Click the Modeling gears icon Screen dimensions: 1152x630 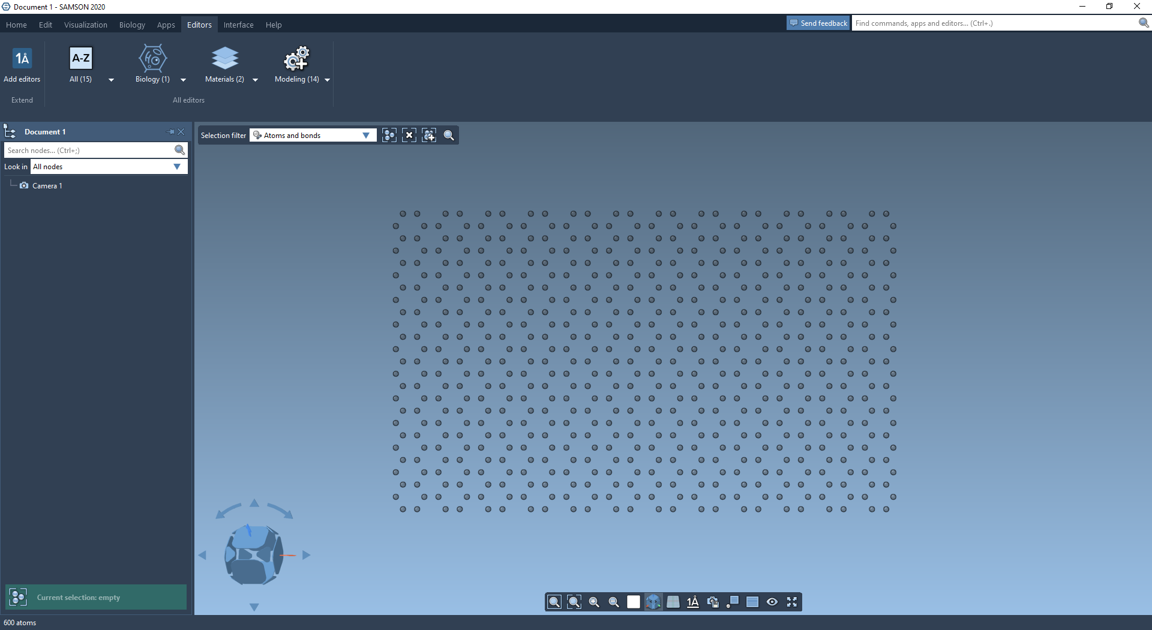[x=296, y=59]
